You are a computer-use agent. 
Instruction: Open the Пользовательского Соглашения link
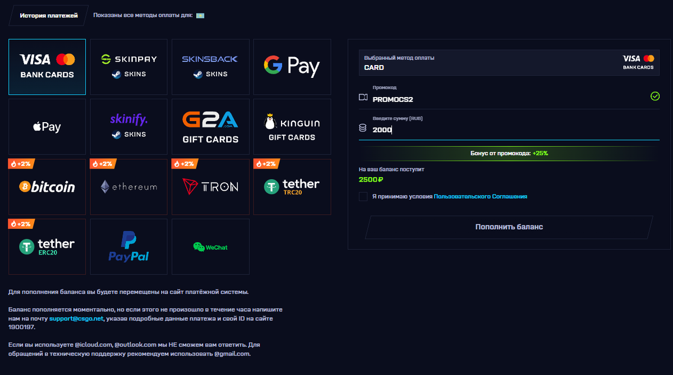coord(481,197)
